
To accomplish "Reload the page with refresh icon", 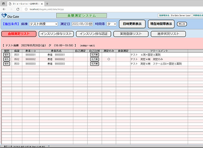I will click(18, 9).
